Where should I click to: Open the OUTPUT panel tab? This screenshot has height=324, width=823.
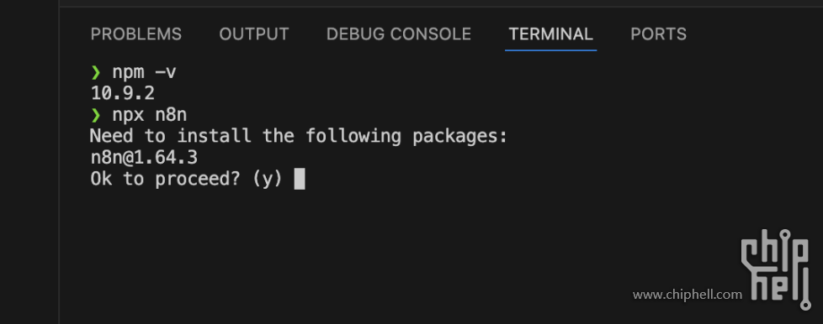pyautogui.click(x=254, y=34)
